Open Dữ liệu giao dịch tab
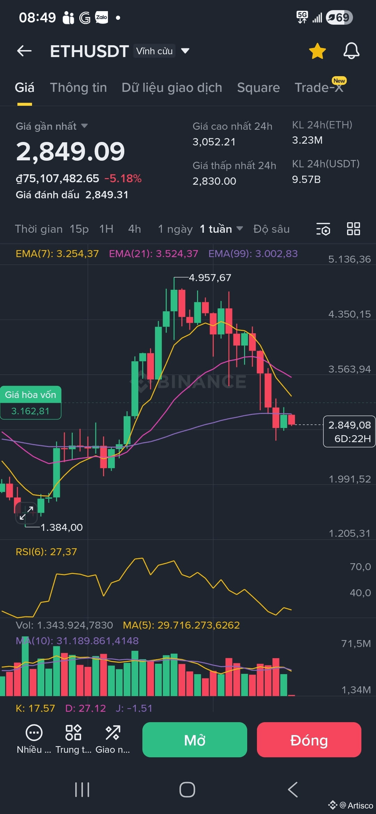The image size is (376, 814). click(x=172, y=88)
